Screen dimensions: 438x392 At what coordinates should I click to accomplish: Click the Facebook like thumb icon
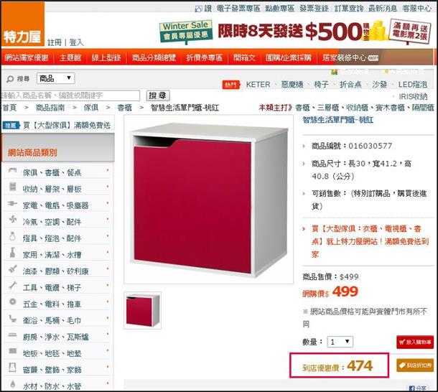(x=198, y=9)
